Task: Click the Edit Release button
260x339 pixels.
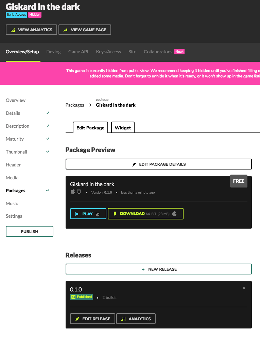Action: click(92, 319)
